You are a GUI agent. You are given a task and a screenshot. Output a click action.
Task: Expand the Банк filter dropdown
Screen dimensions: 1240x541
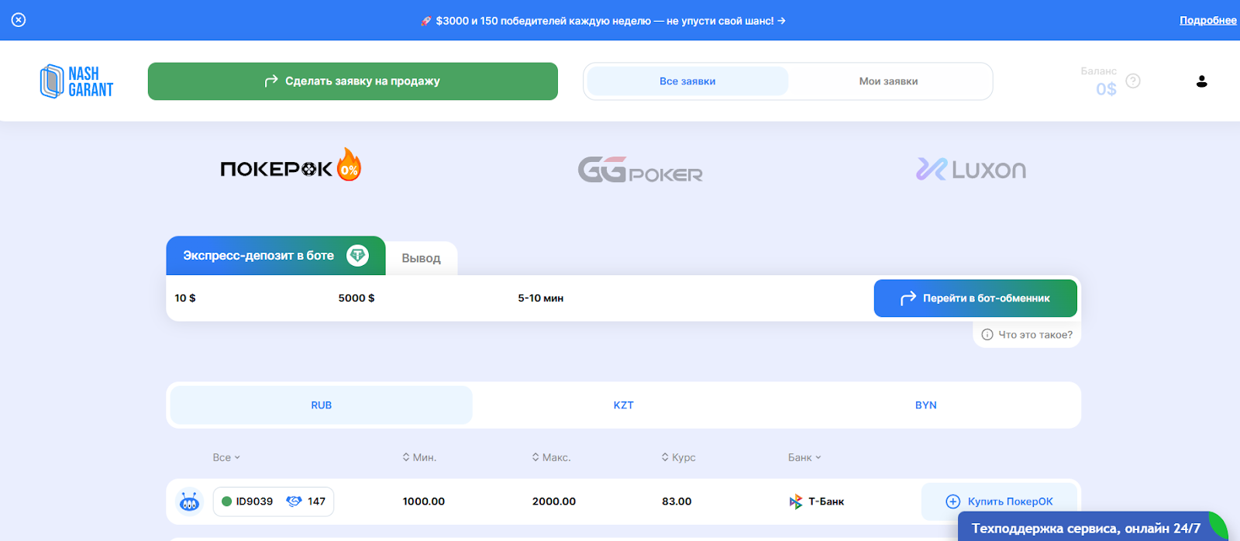pos(804,457)
